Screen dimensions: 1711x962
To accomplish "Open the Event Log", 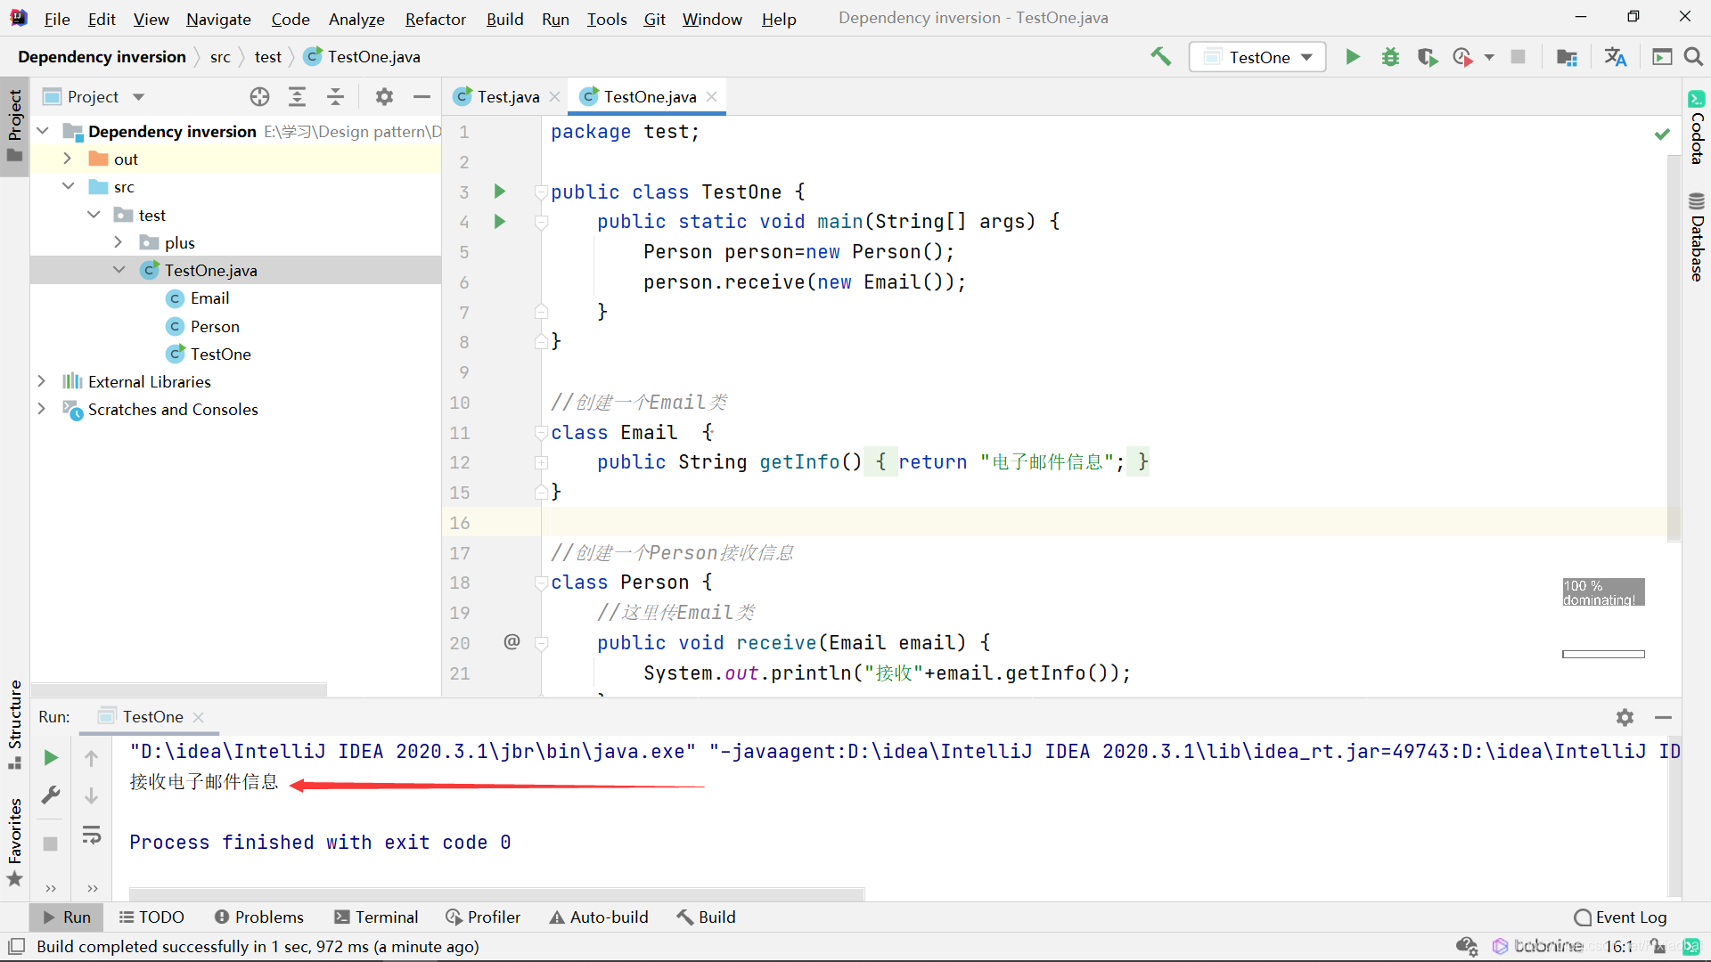I will (x=1620, y=917).
